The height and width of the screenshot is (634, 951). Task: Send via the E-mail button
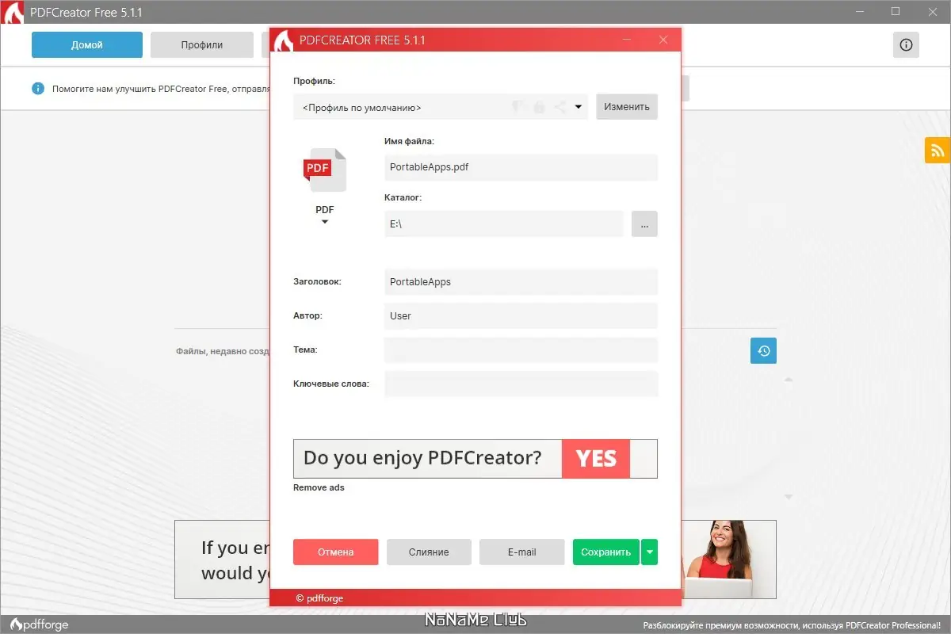click(x=521, y=552)
